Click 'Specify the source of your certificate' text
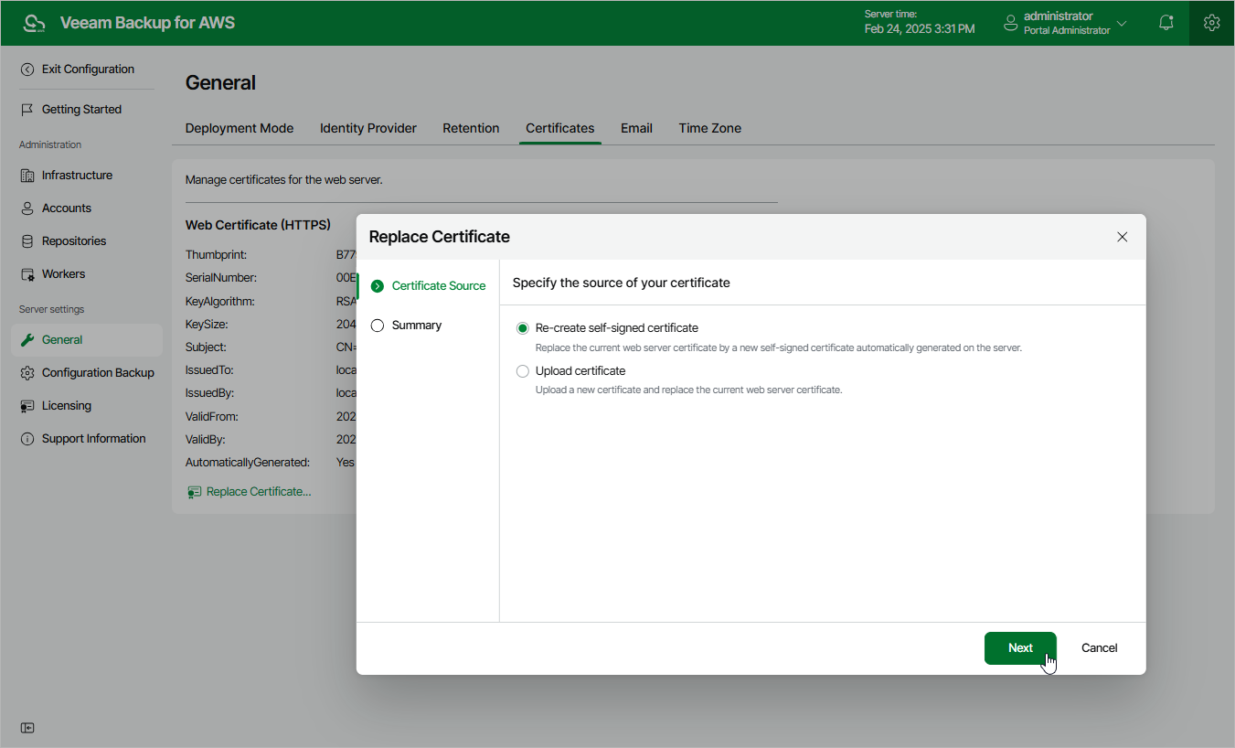 point(622,283)
